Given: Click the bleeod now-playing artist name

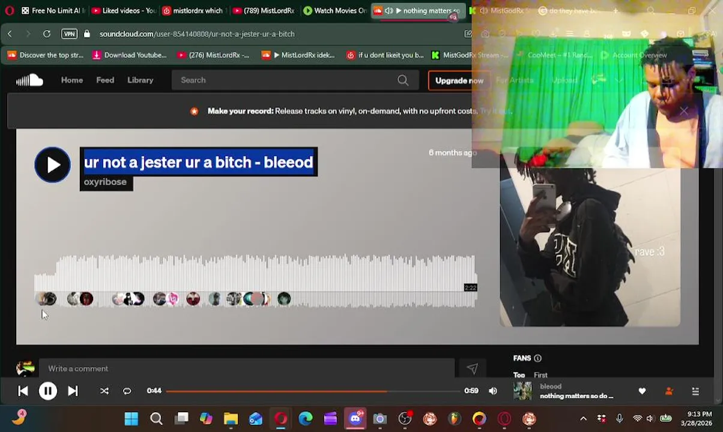Looking at the screenshot, I should 551,386.
